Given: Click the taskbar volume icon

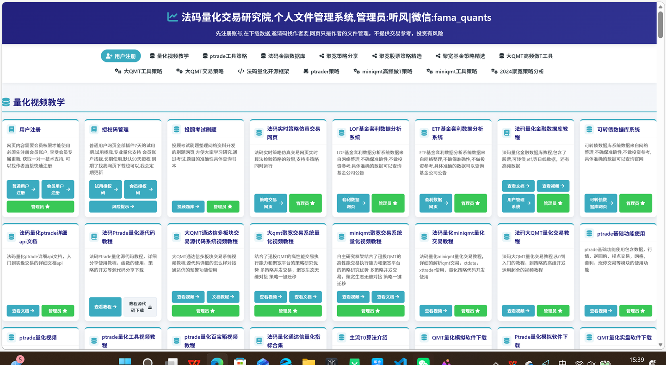Looking at the screenshot, I should 591,363.
